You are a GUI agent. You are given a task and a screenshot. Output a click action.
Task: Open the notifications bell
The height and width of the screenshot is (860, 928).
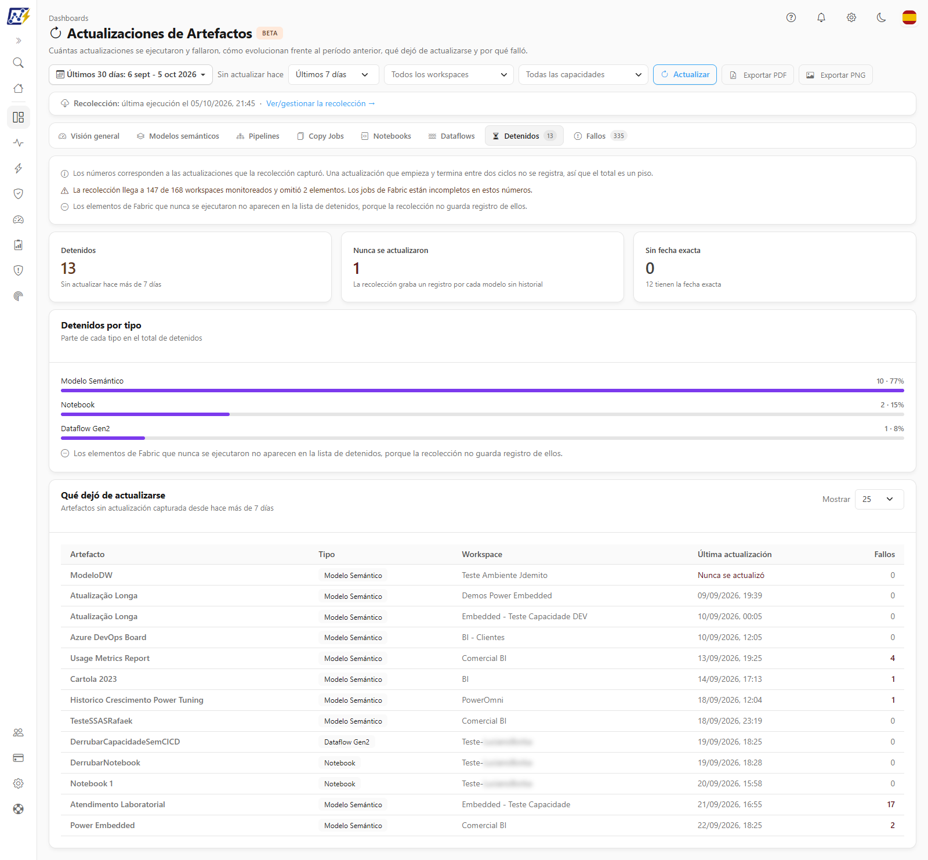821,17
